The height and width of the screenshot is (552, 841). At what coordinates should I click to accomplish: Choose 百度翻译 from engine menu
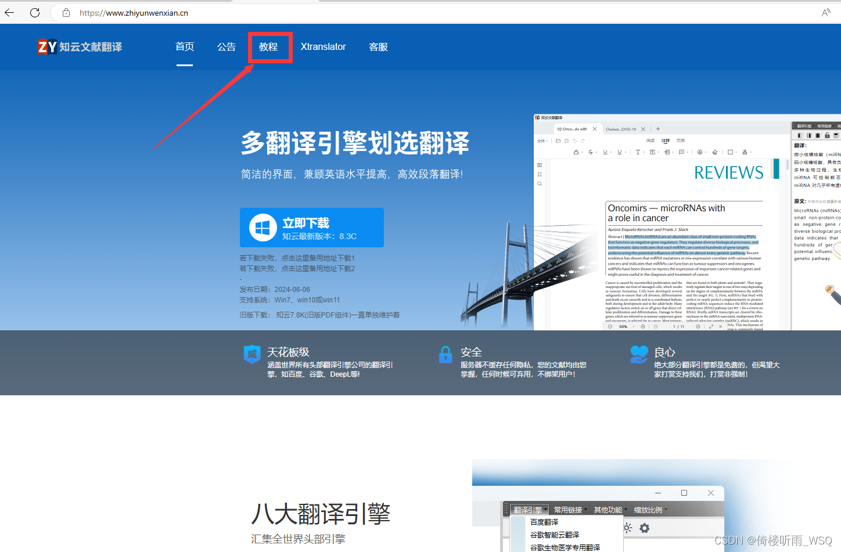[x=544, y=522]
